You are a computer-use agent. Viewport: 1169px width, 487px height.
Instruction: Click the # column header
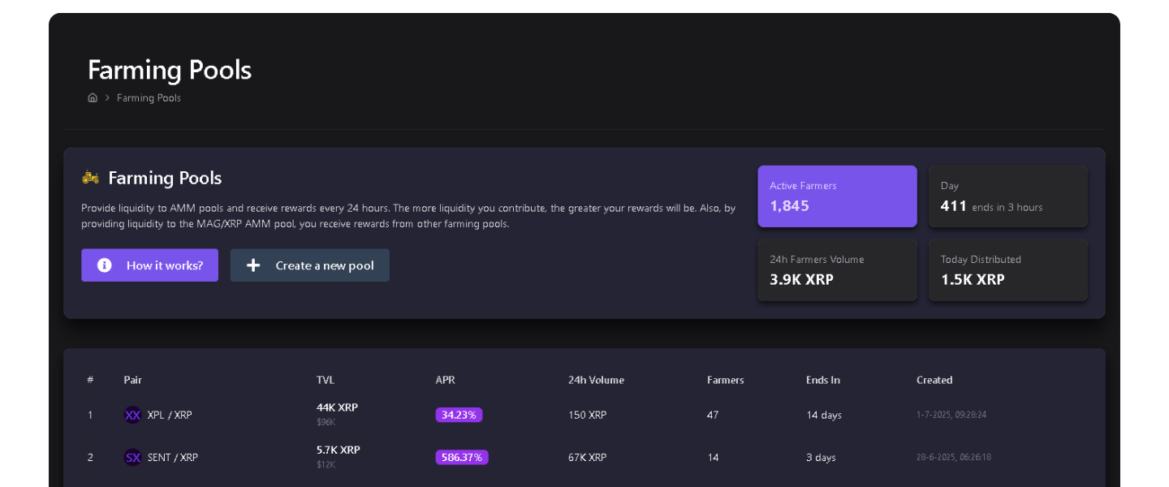tap(90, 380)
